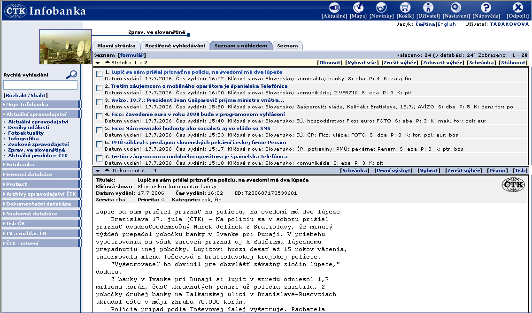Open Nastavení gear icon
This screenshot has height=313, width=532.
point(455,8)
